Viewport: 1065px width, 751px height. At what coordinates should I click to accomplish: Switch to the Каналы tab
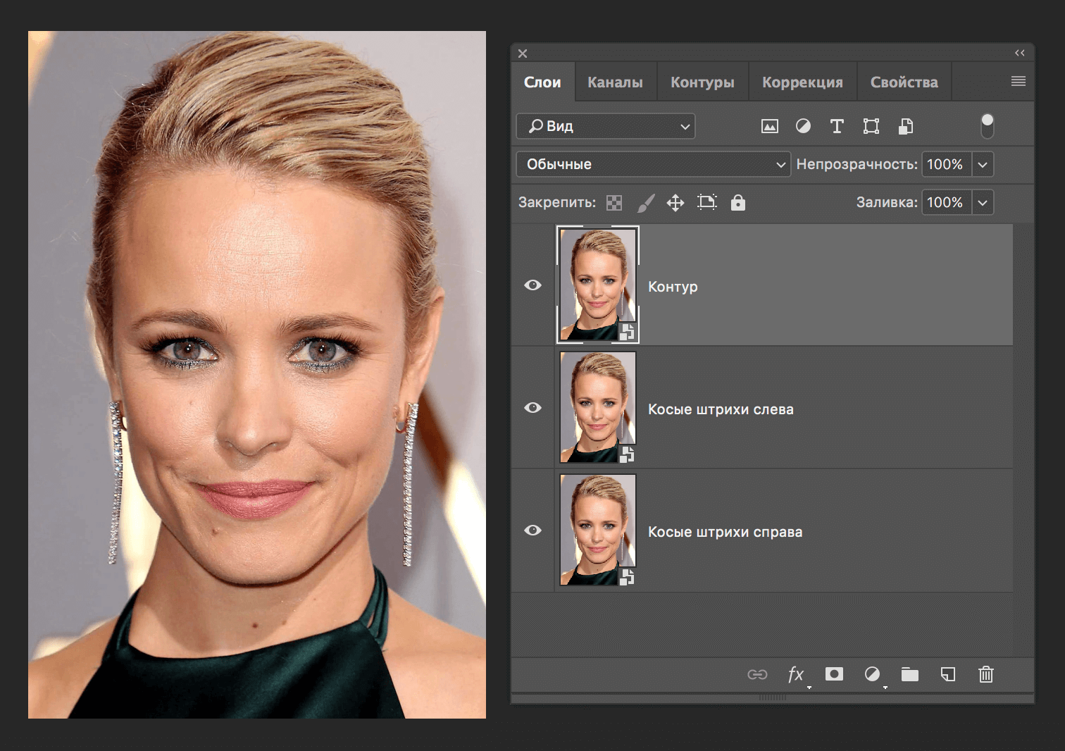tap(615, 82)
